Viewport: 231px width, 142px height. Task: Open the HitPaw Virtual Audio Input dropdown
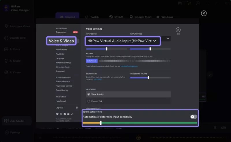pos(123,41)
